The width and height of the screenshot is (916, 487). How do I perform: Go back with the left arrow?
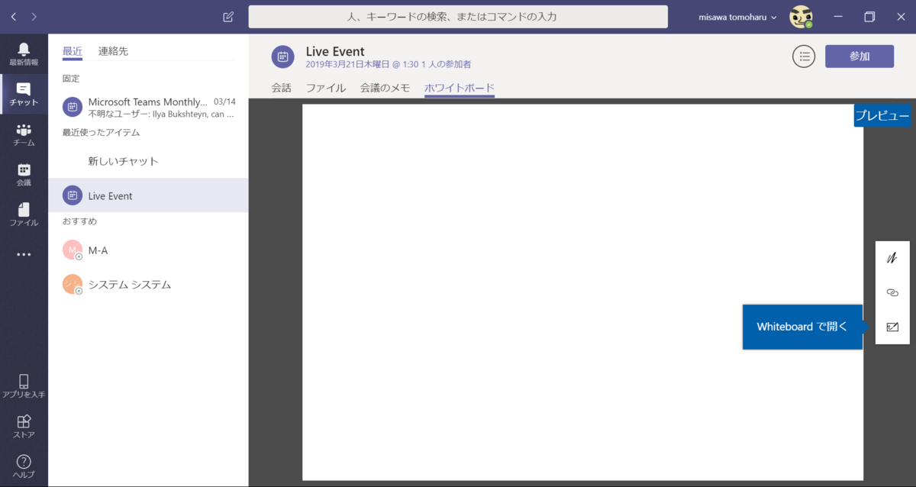click(14, 17)
